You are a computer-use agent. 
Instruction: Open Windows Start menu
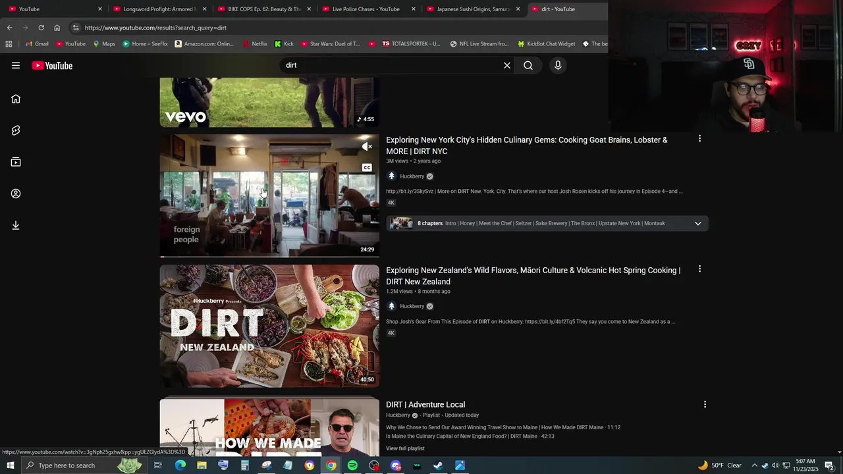(x=10, y=465)
